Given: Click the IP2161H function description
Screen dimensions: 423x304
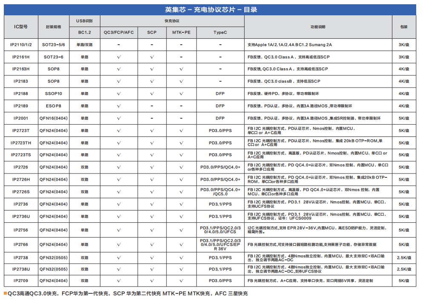Looking at the screenshot, I should click(289, 57).
